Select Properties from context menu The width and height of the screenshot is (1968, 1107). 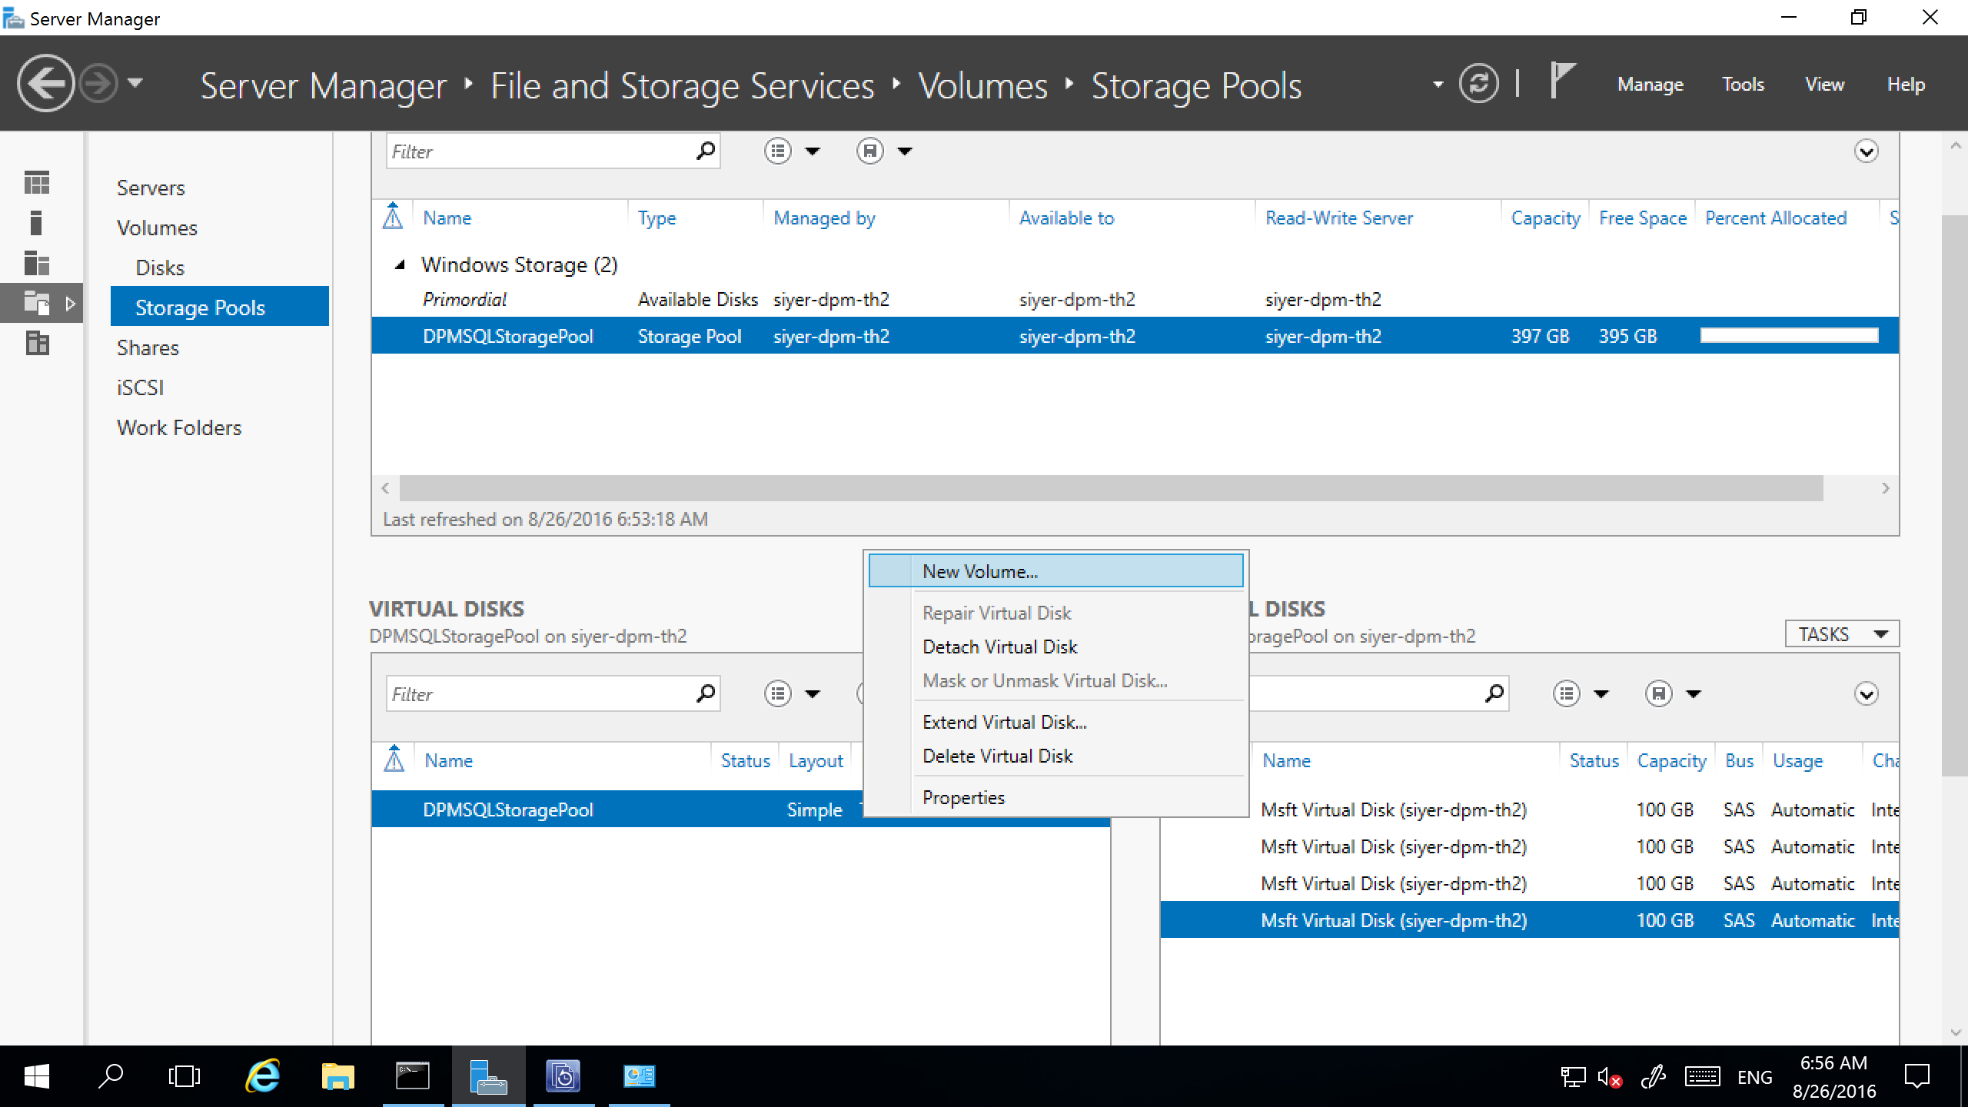click(962, 796)
